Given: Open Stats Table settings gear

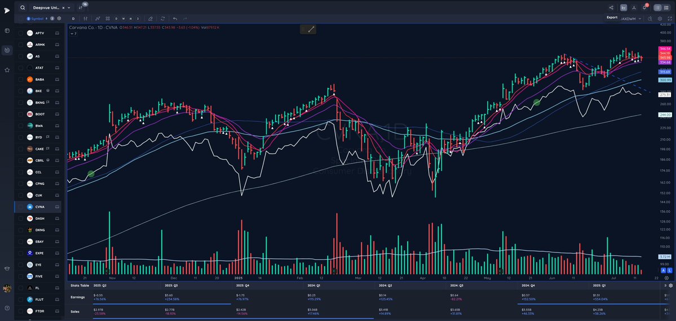Looking at the screenshot, I should click(x=671, y=286).
